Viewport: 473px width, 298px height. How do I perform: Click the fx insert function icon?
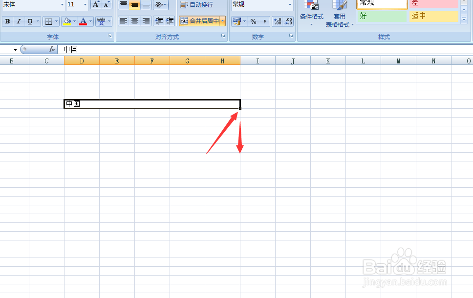click(x=52, y=49)
